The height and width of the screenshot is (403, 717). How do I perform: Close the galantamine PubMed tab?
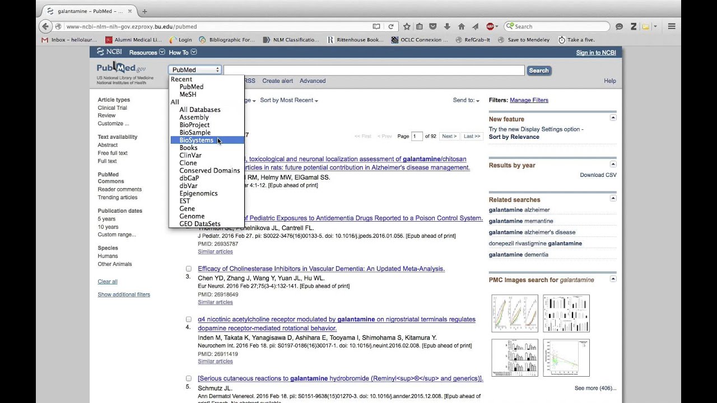(130, 11)
